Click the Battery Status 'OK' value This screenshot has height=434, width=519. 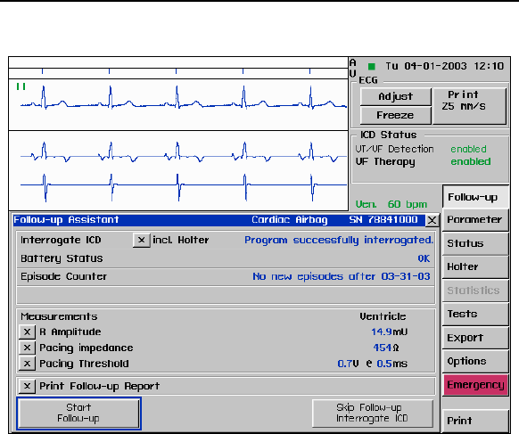tap(424, 258)
